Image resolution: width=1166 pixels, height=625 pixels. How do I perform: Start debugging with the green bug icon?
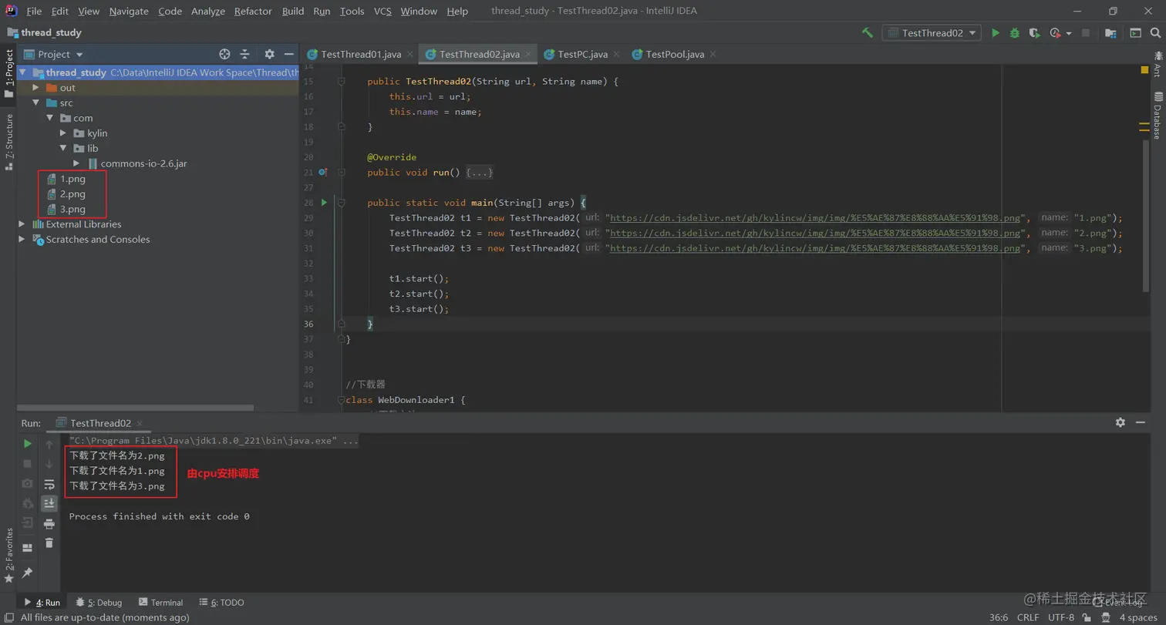(1015, 33)
